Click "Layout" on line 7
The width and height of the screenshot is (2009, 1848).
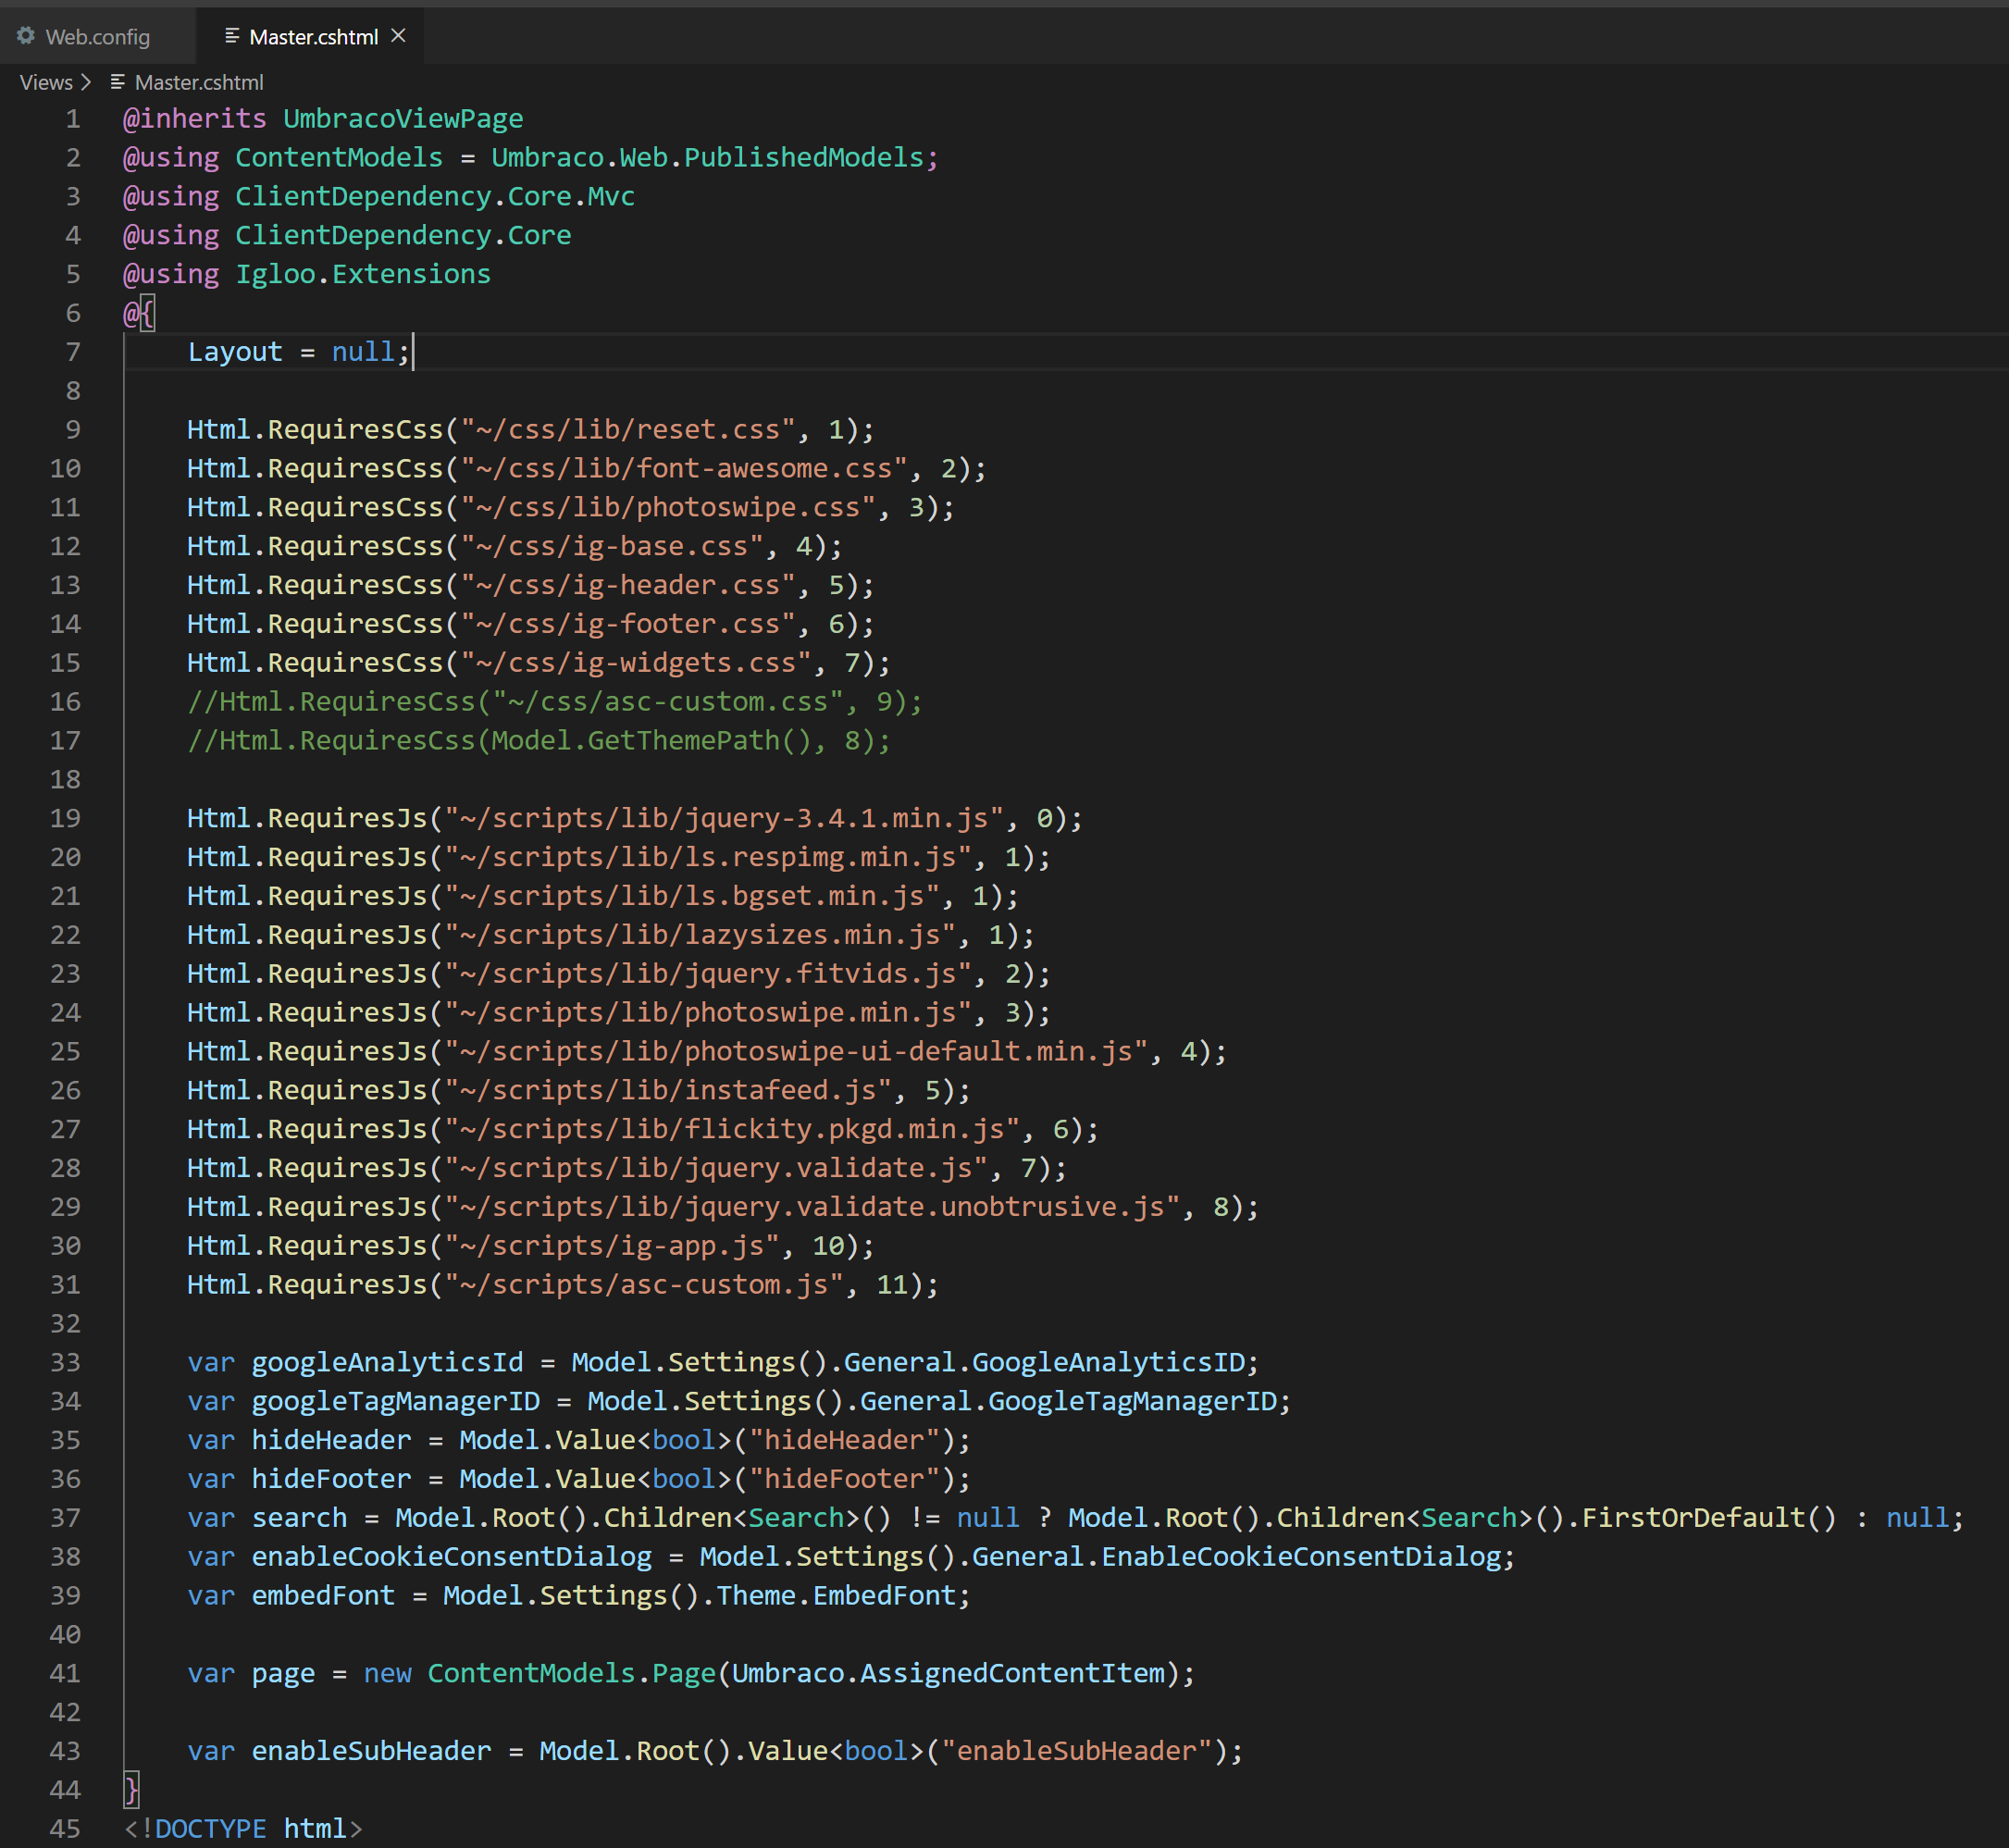coord(235,352)
